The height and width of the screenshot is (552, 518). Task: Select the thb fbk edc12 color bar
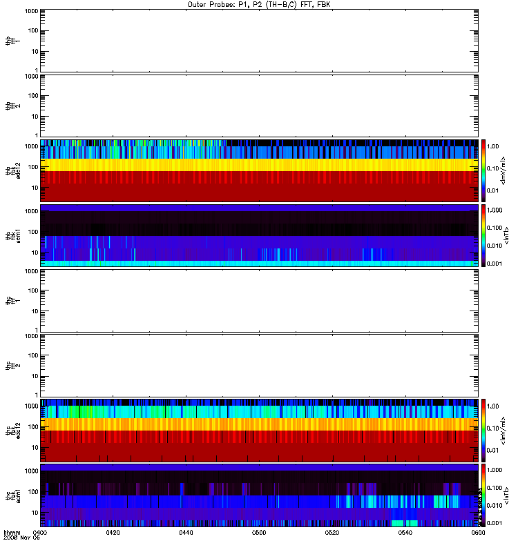pyautogui.click(x=483, y=170)
